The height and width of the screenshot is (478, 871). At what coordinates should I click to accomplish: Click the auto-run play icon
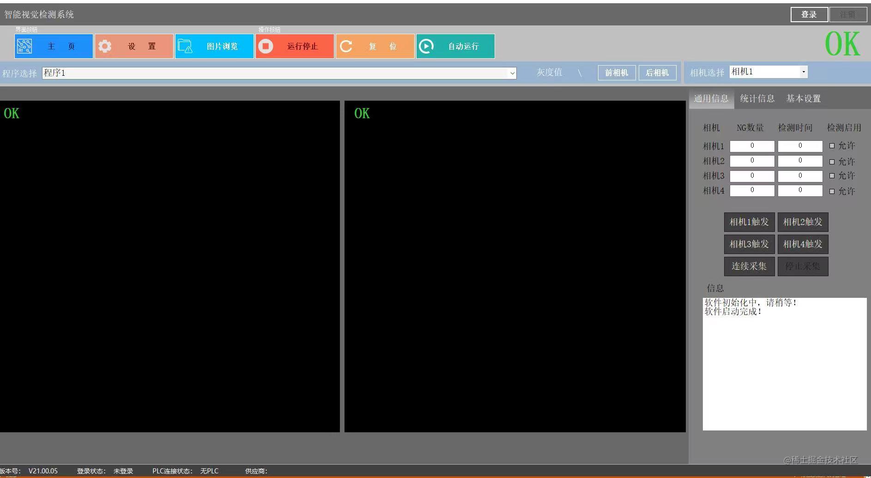426,46
